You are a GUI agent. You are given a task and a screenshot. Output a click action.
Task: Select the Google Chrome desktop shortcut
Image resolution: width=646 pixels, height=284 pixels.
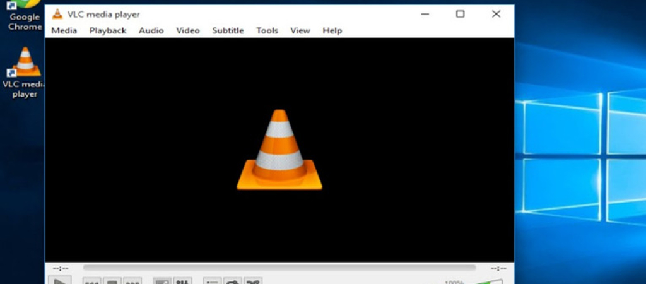[25, 16]
